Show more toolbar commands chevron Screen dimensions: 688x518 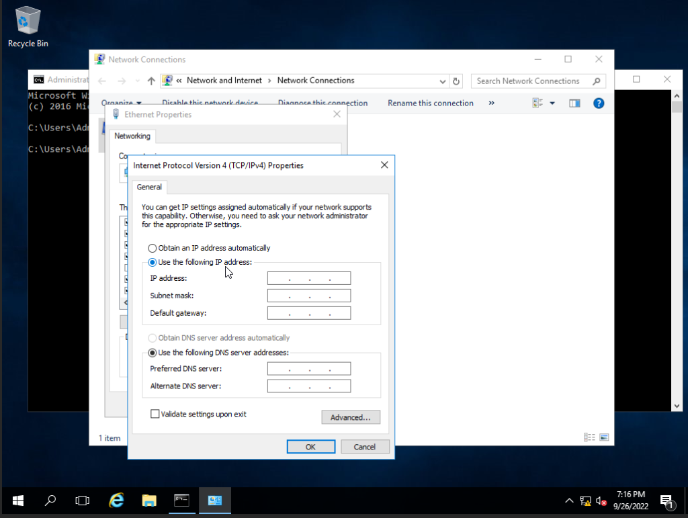491,103
